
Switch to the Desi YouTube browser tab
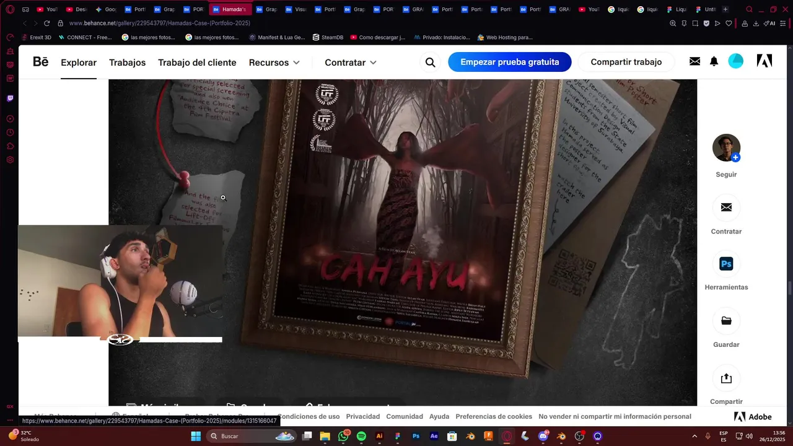point(77,9)
